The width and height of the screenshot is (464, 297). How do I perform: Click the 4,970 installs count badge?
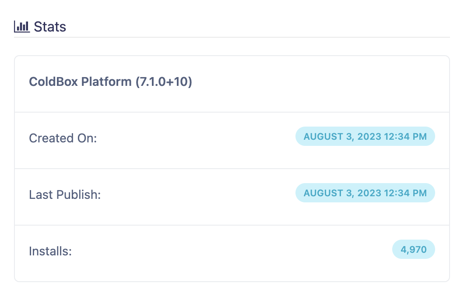click(x=413, y=250)
